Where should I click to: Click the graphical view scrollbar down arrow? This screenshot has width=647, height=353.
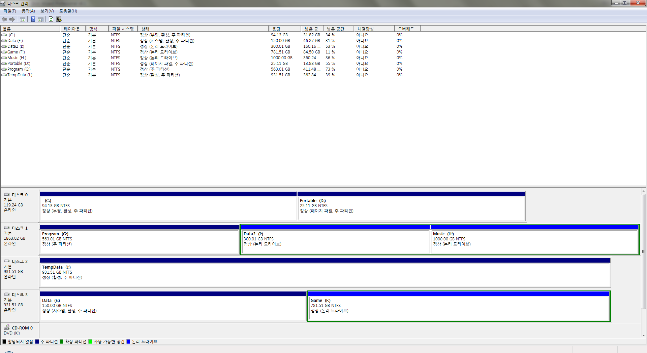click(x=644, y=335)
